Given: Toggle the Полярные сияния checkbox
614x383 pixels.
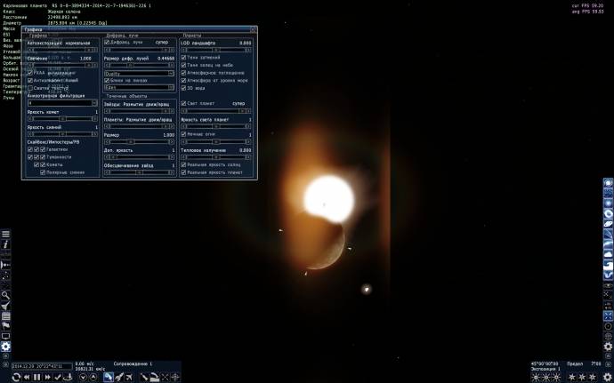Looking at the screenshot, I should pyautogui.click(x=43, y=172).
